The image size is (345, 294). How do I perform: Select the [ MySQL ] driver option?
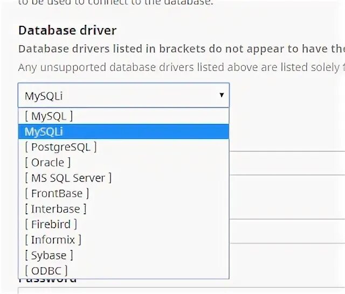48,116
